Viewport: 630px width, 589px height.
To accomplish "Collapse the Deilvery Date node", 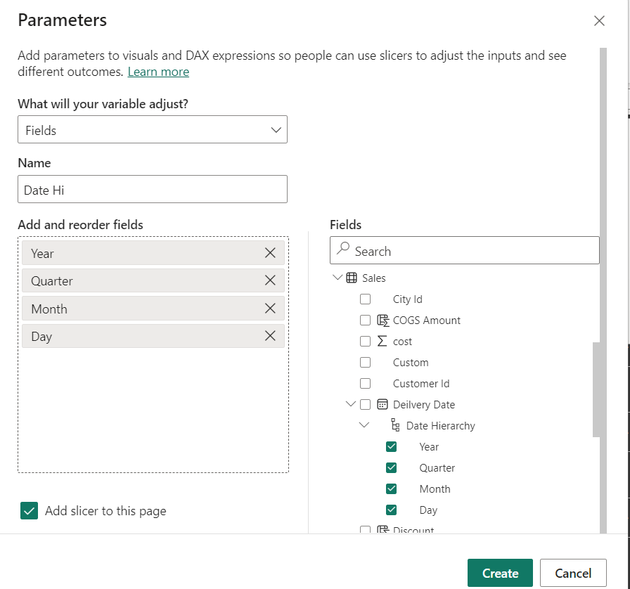I will 351,403.
